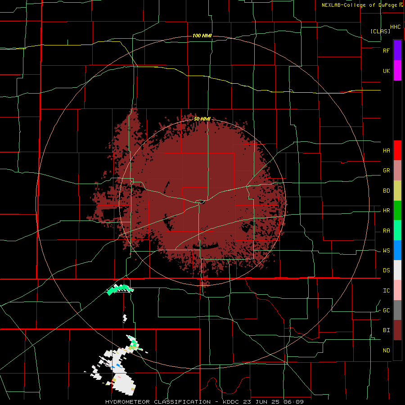Click the WS legend label
The height and width of the screenshot is (405, 405).
coord(386,251)
